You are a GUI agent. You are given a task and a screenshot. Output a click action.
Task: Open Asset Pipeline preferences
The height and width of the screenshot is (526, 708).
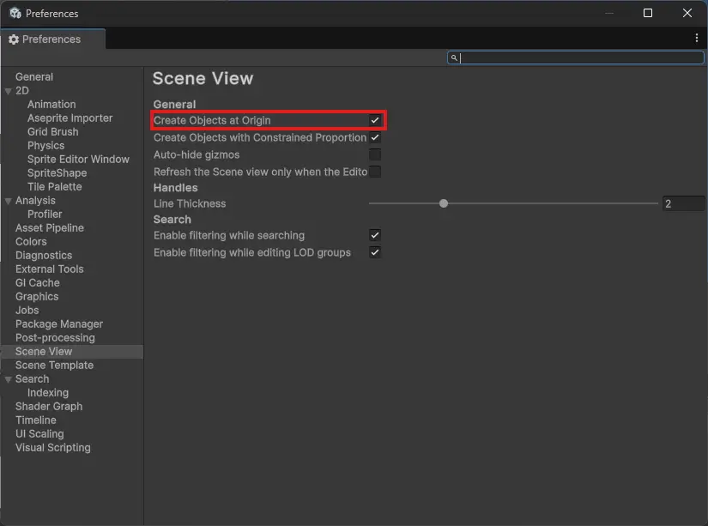pyautogui.click(x=50, y=228)
